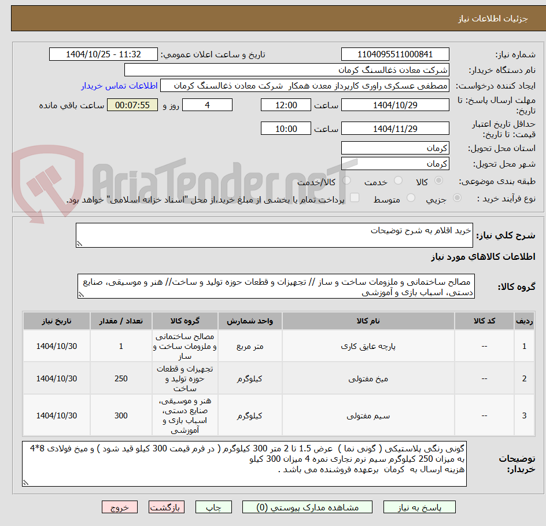Click the need date cell of row 2
The image size is (546, 526).
57,378
